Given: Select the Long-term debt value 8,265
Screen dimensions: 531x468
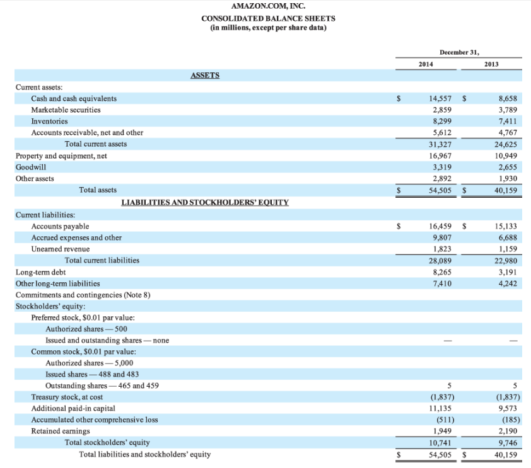Looking at the screenshot, I should 443,272.
